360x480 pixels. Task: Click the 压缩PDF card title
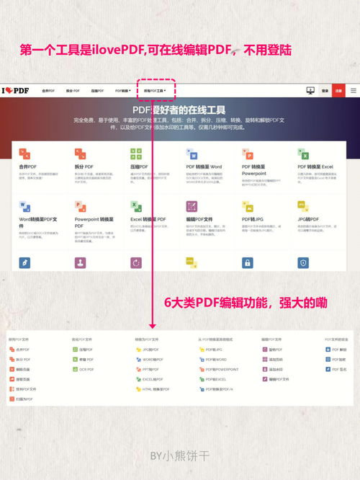pyautogui.click(x=139, y=166)
